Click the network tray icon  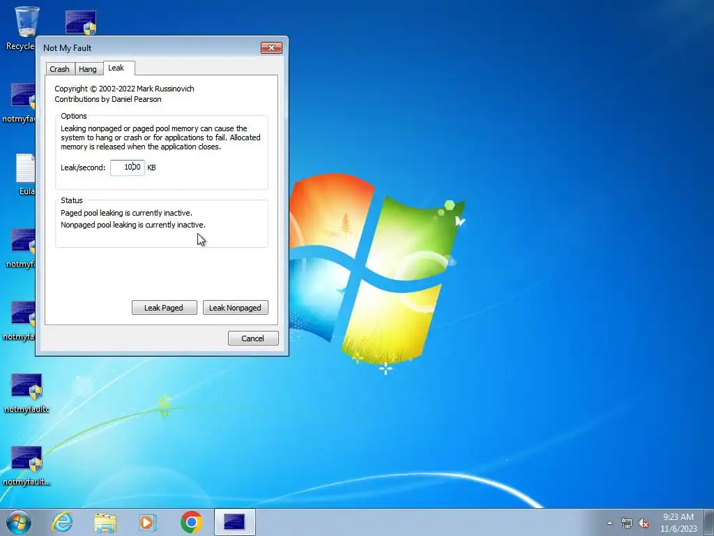pyautogui.click(x=627, y=523)
